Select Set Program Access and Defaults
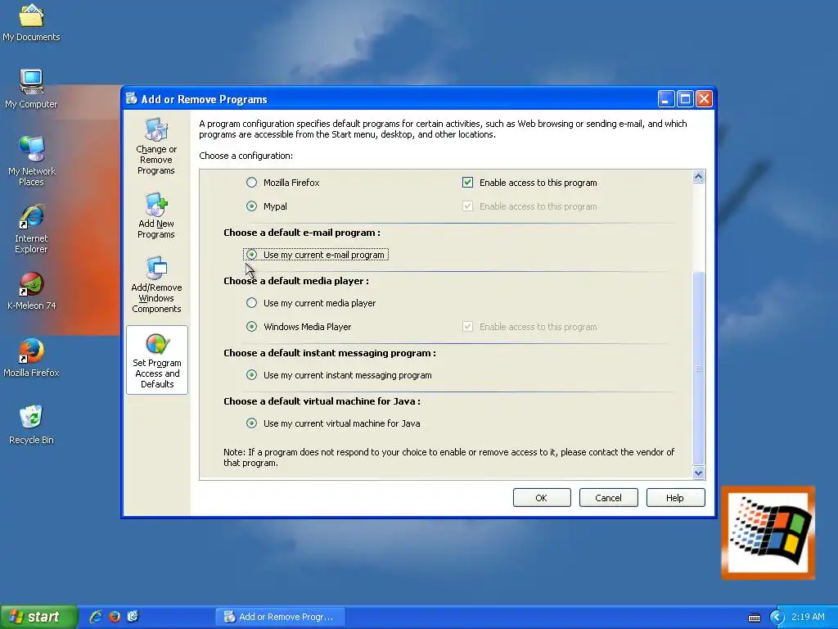Screen dimensions: 838x629 tap(157, 360)
